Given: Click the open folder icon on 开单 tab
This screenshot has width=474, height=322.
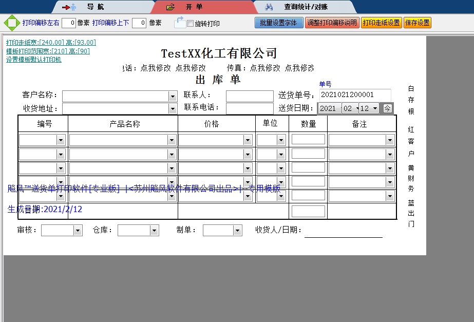Looking at the screenshot, I should click(x=169, y=7).
